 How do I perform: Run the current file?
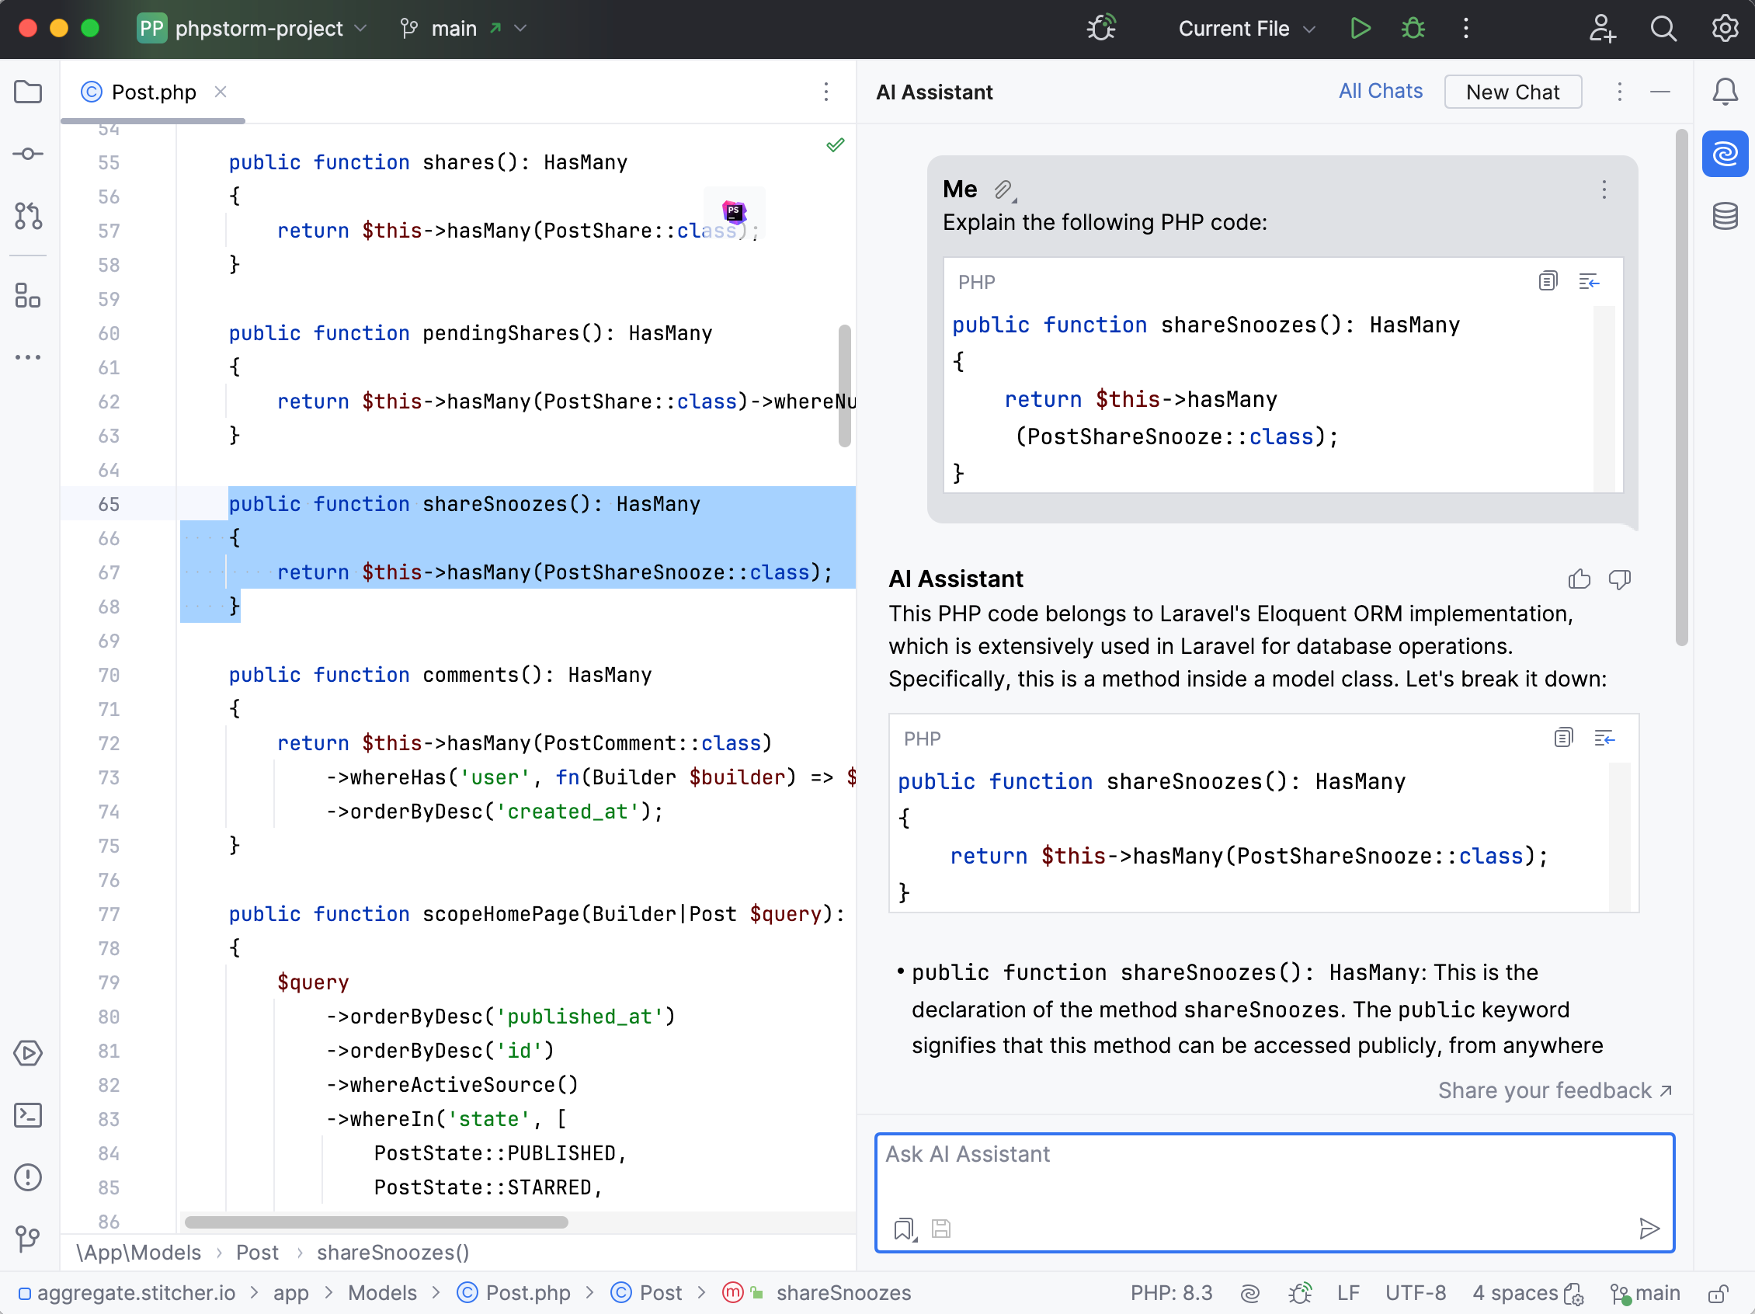coord(1360,29)
